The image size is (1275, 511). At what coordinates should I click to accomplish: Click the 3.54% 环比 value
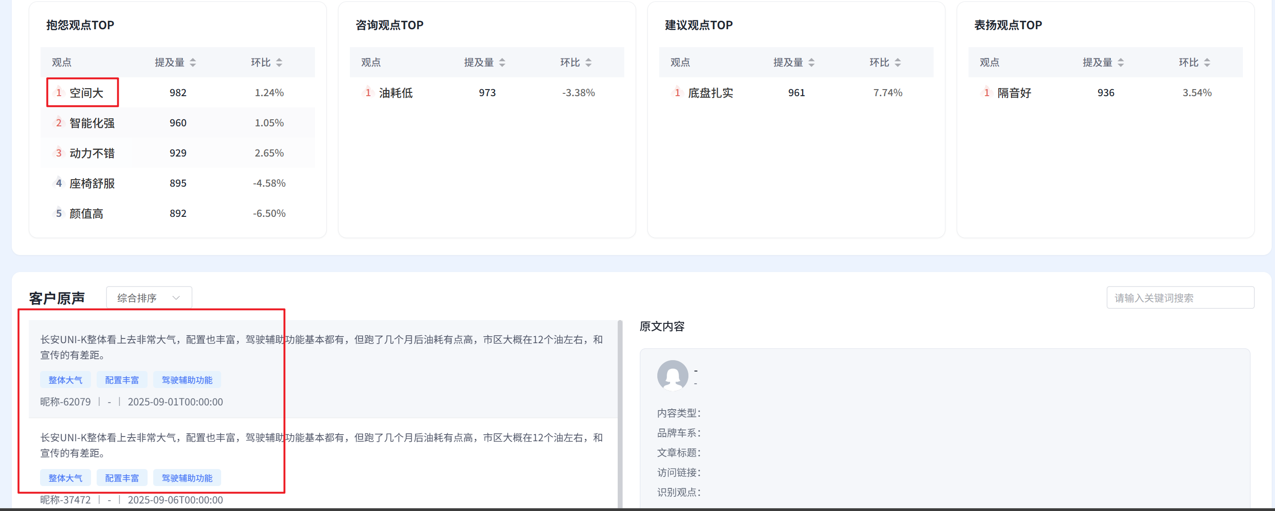tap(1197, 92)
